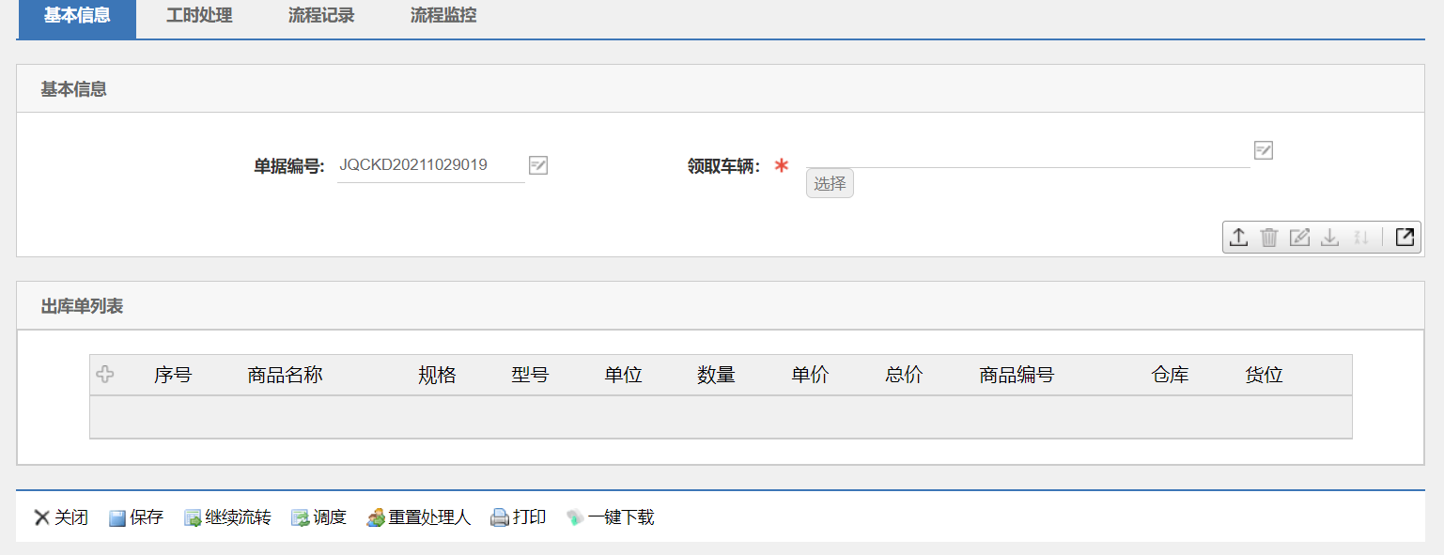Click the 选择 button under 领取车辆

pos(830,184)
